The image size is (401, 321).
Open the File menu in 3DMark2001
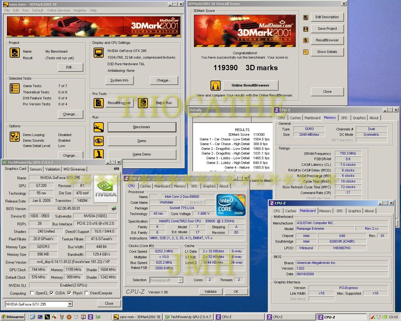(x=7, y=10)
